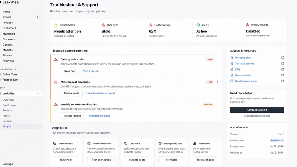Screen dimensions: 297x167
Task: Go to Products in the sidebar
Action: tap(8, 23)
